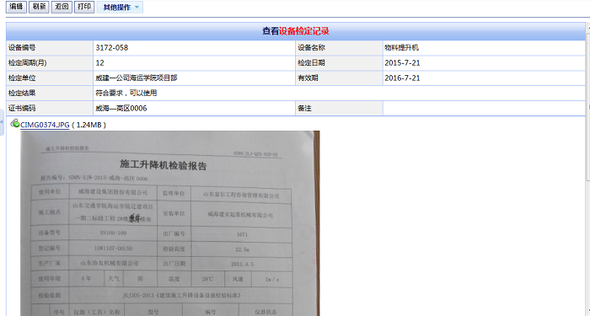Click the 设备名称 label cell
The image size is (590, 316).
click(x=339, y=48)
